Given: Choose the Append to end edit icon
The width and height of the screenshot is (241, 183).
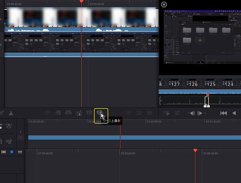Looking at the screenshot, I should pyautogui.click(x=58, y=113).
